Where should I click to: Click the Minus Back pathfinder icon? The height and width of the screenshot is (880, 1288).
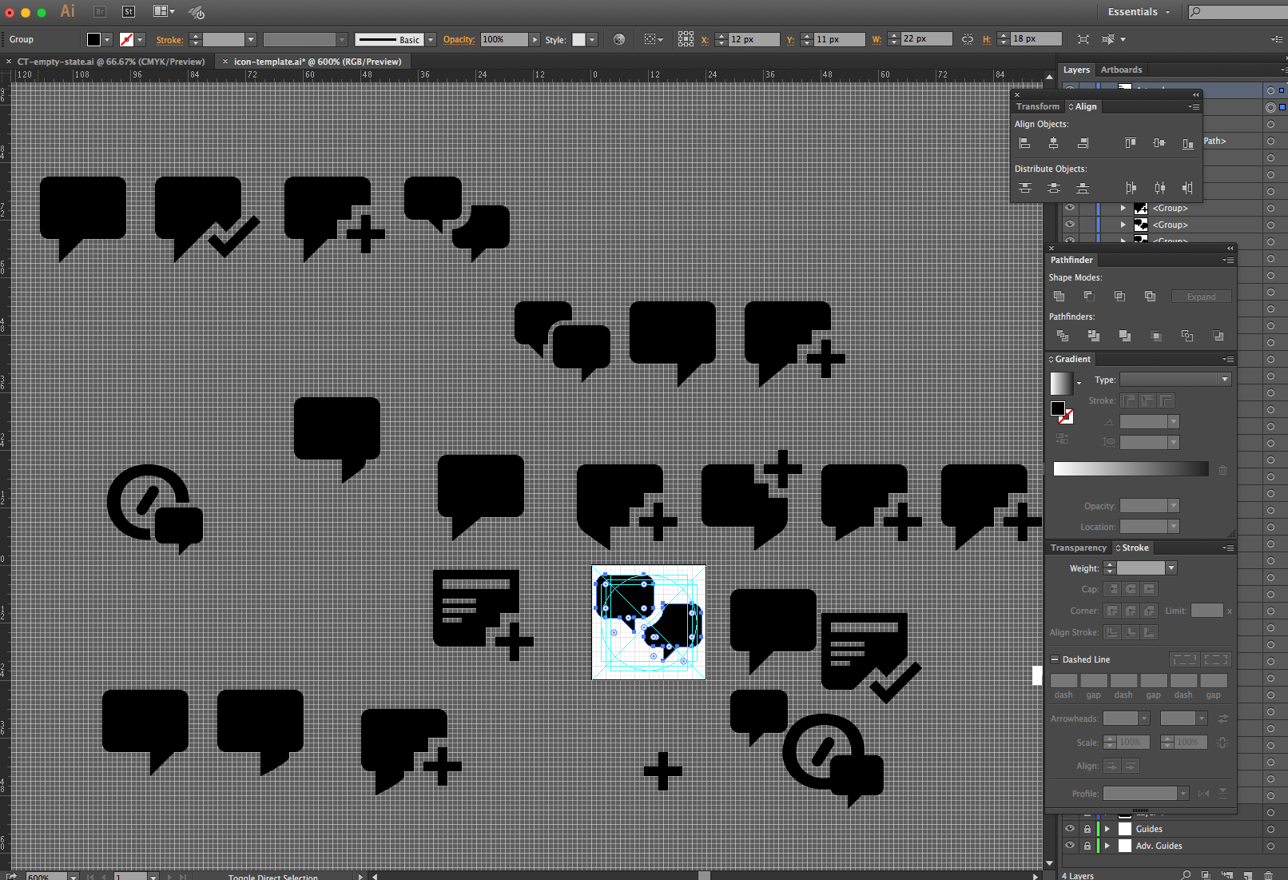tap(1218, 336)
